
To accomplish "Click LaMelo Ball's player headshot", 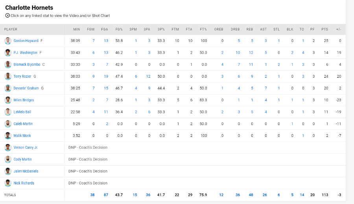I will (8, 112).
